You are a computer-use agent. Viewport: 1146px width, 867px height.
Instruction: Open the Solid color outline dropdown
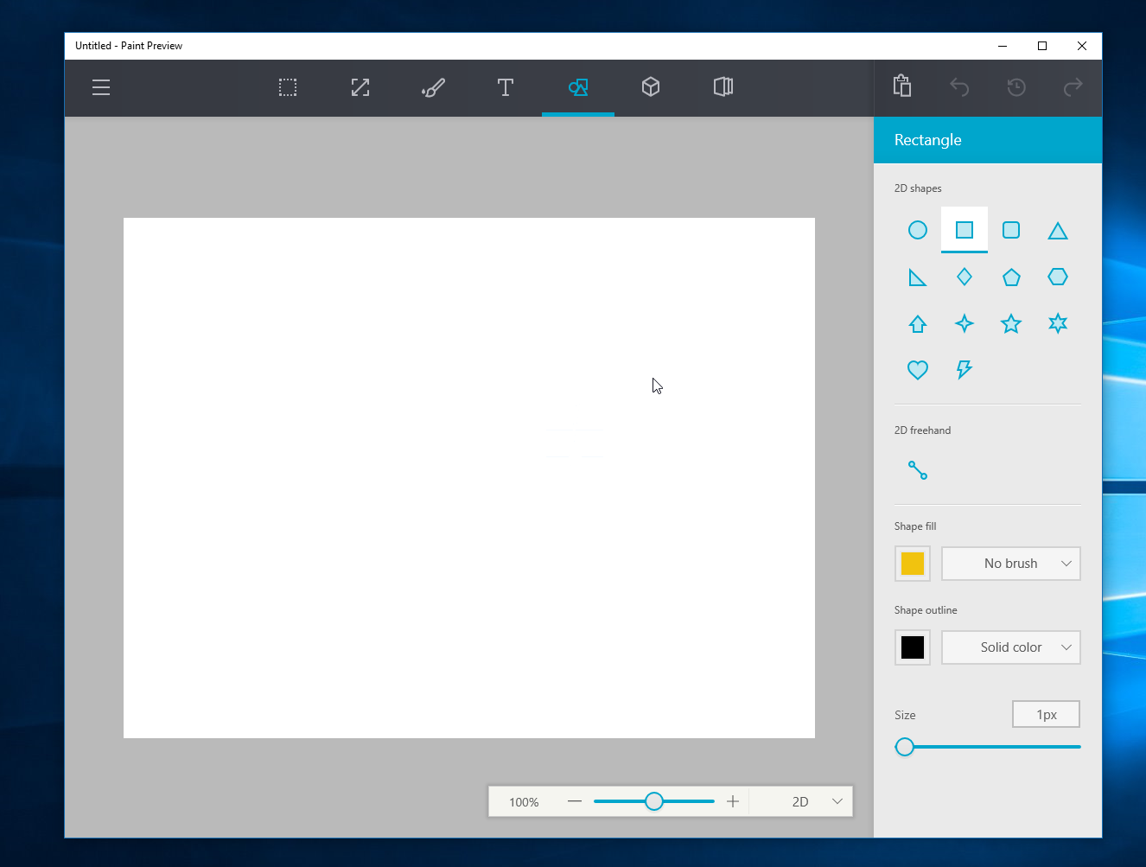pyautogui.click(x=1010, y=647)
